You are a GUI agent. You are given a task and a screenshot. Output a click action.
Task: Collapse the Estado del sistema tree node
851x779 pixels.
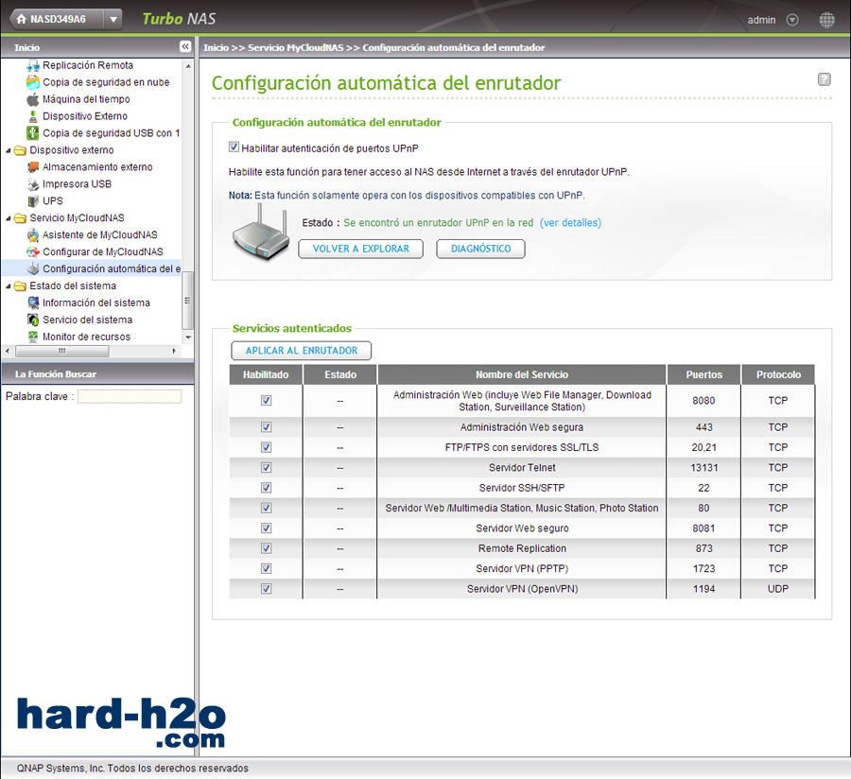(9, 286)
